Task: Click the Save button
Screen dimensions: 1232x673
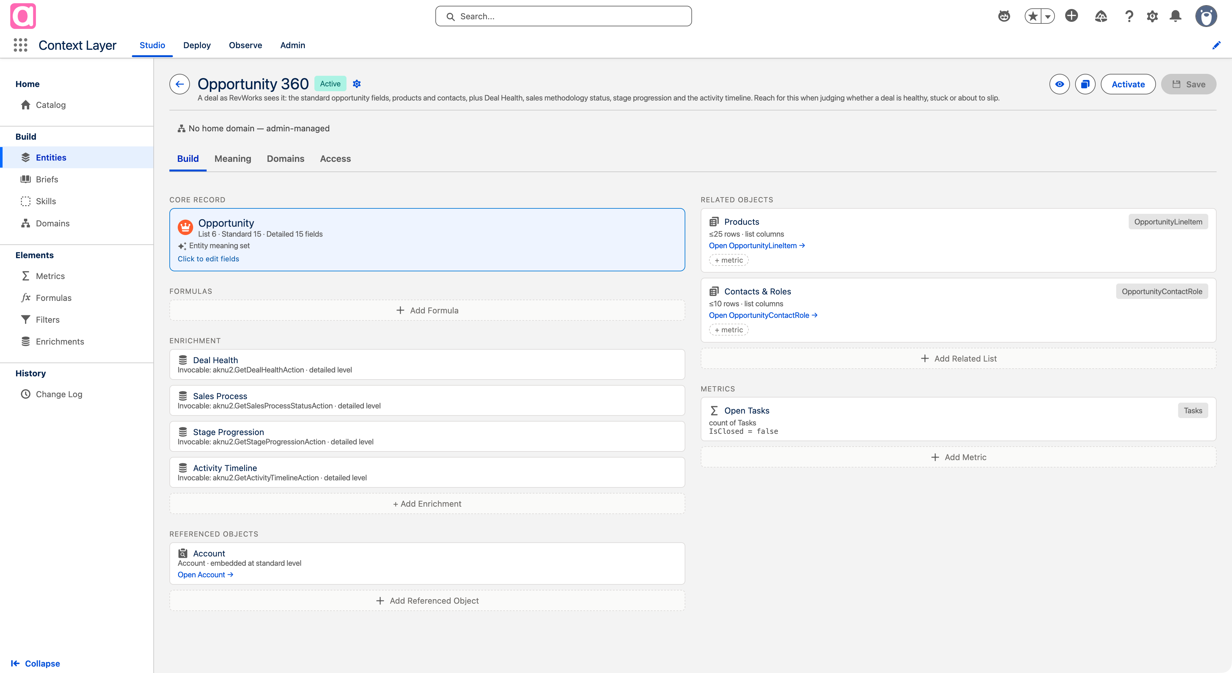Action: point(1188,84)
